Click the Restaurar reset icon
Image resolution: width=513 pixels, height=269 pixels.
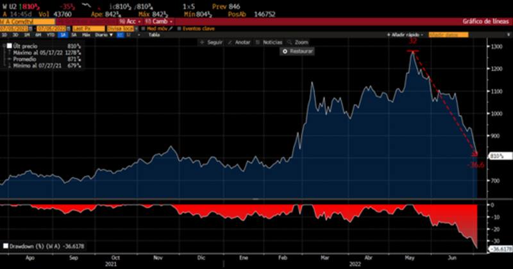pos(285,51)
